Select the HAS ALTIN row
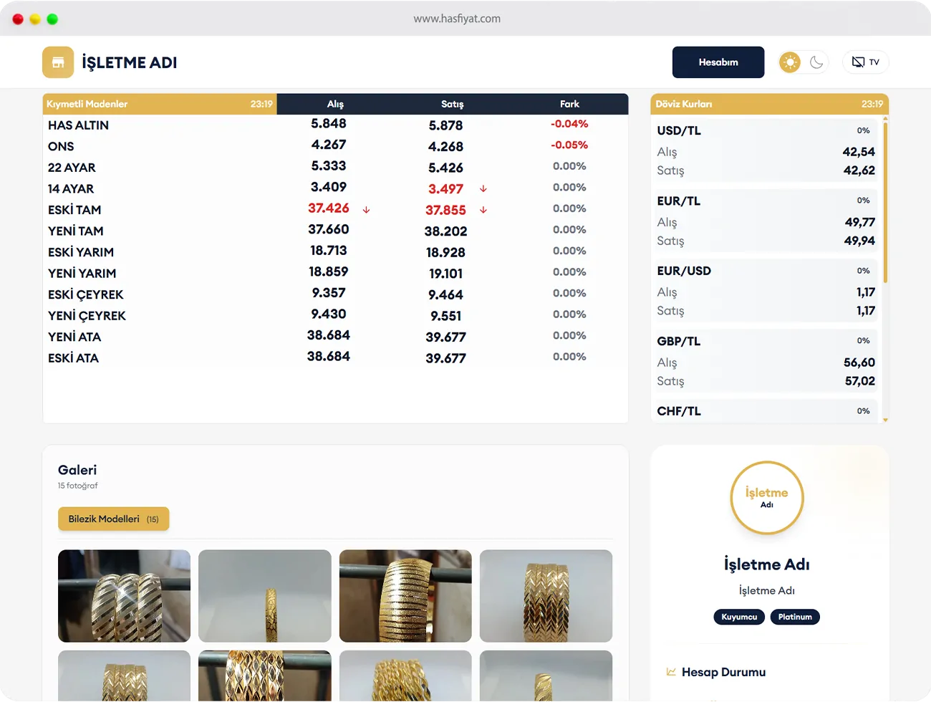The width and height of the screenshot is (931, 702). [x=335, y=125]
